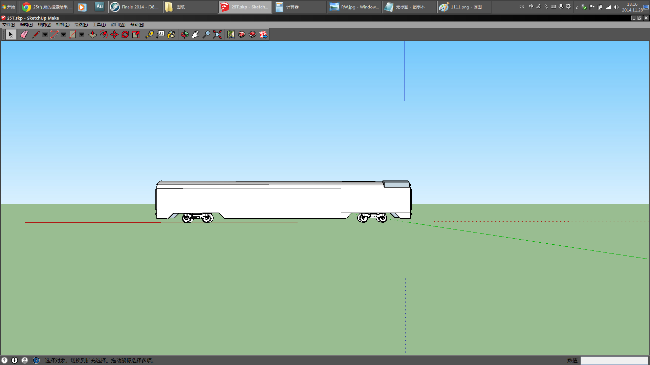Open the help question-mark status button
650x365 pixels.
pyautogui.click(x=36, y=360)
